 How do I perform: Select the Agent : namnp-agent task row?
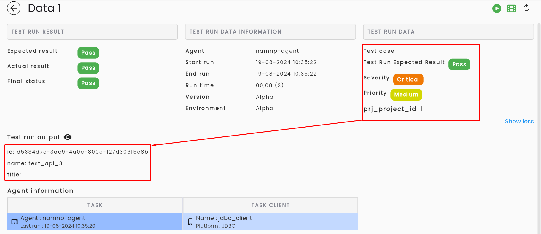(x=95, y=222)
